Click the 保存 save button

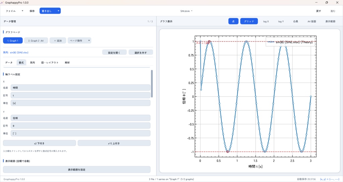point(32,11)
